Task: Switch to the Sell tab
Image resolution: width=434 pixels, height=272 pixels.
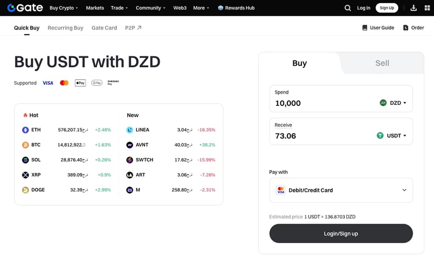Action: pos(382,63)
